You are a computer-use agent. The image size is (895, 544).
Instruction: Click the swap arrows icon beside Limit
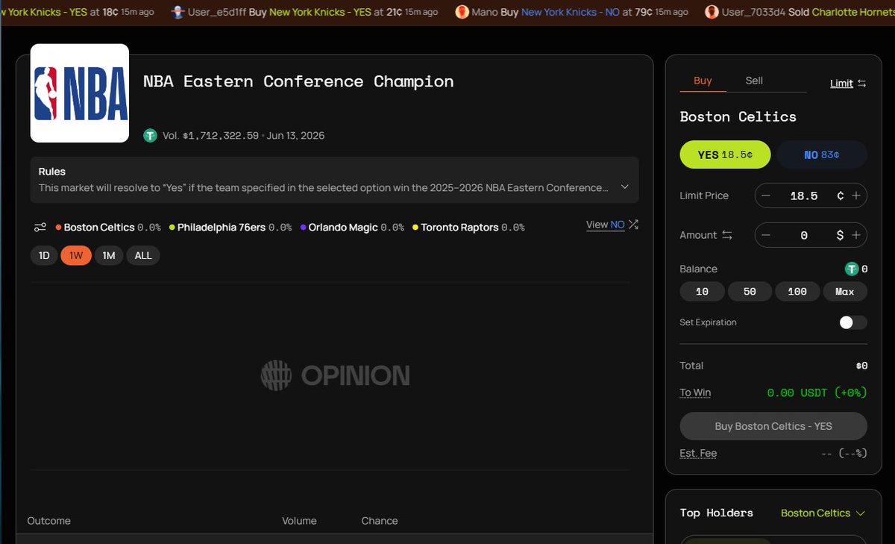coord(862,84)
